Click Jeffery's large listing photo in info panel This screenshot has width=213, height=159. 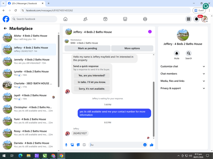(183, 35)
